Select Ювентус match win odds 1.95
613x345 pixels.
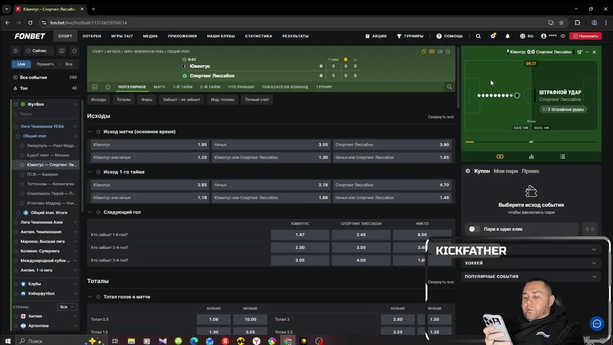click(x=150, y=144)
